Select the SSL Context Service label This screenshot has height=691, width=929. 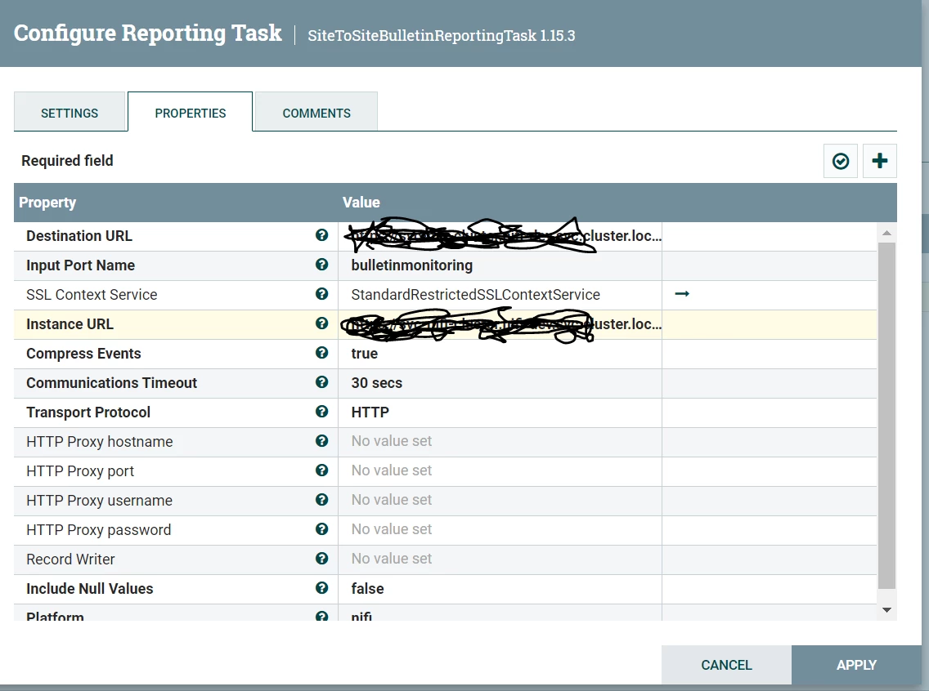[92, 295]
